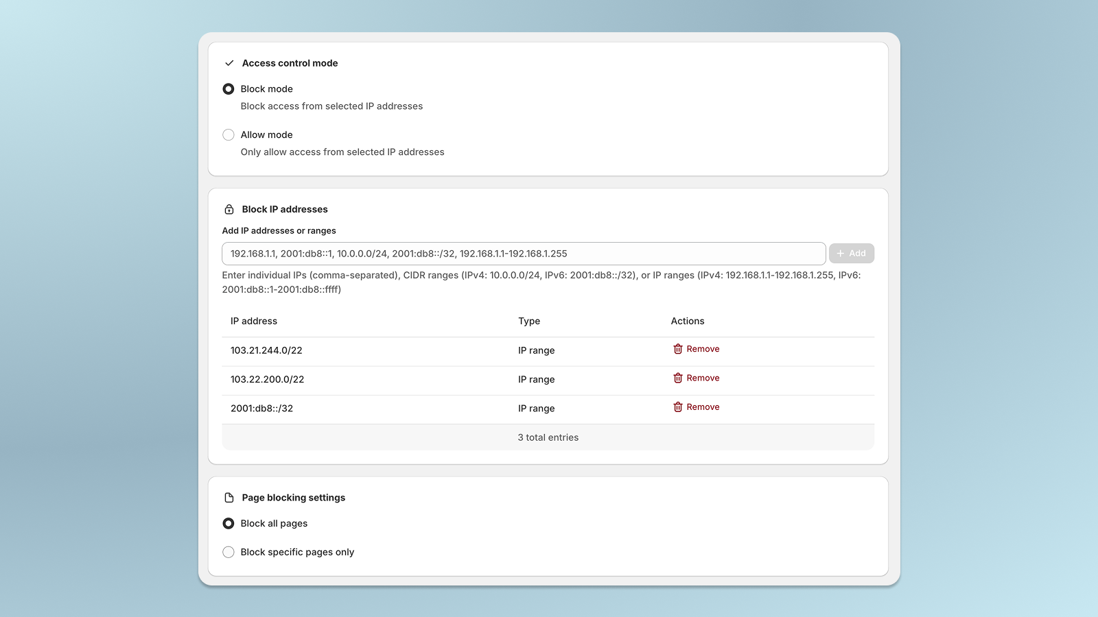Click the Add IP addresses or ranges label
Viewport: 1098px width, 617px height.
tap(279, 231)
